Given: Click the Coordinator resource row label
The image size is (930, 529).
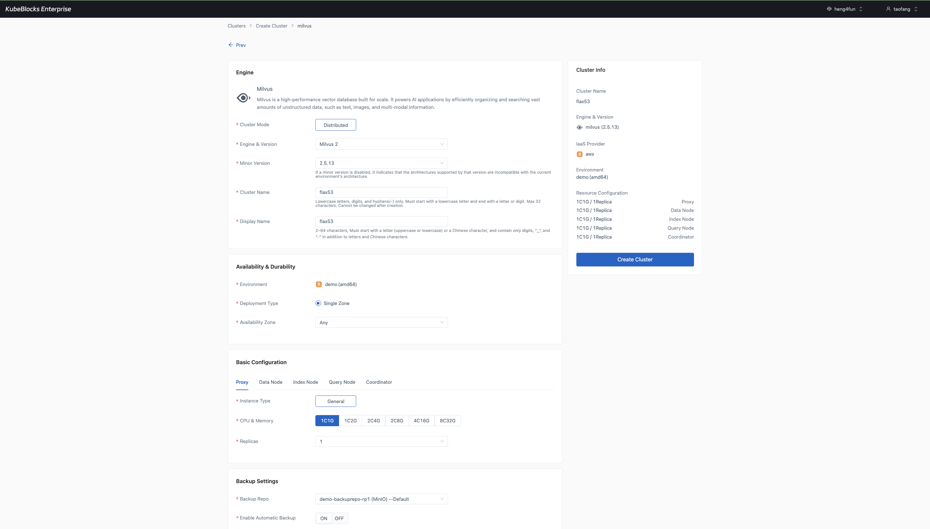Looking at the screenshot, I should (681, 237).
